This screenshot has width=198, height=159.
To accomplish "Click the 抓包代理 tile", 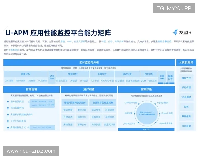I will click(186, 87).
